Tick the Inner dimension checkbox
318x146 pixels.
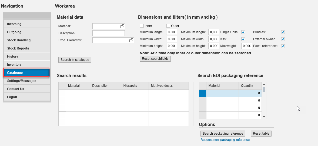click(142, 26)
